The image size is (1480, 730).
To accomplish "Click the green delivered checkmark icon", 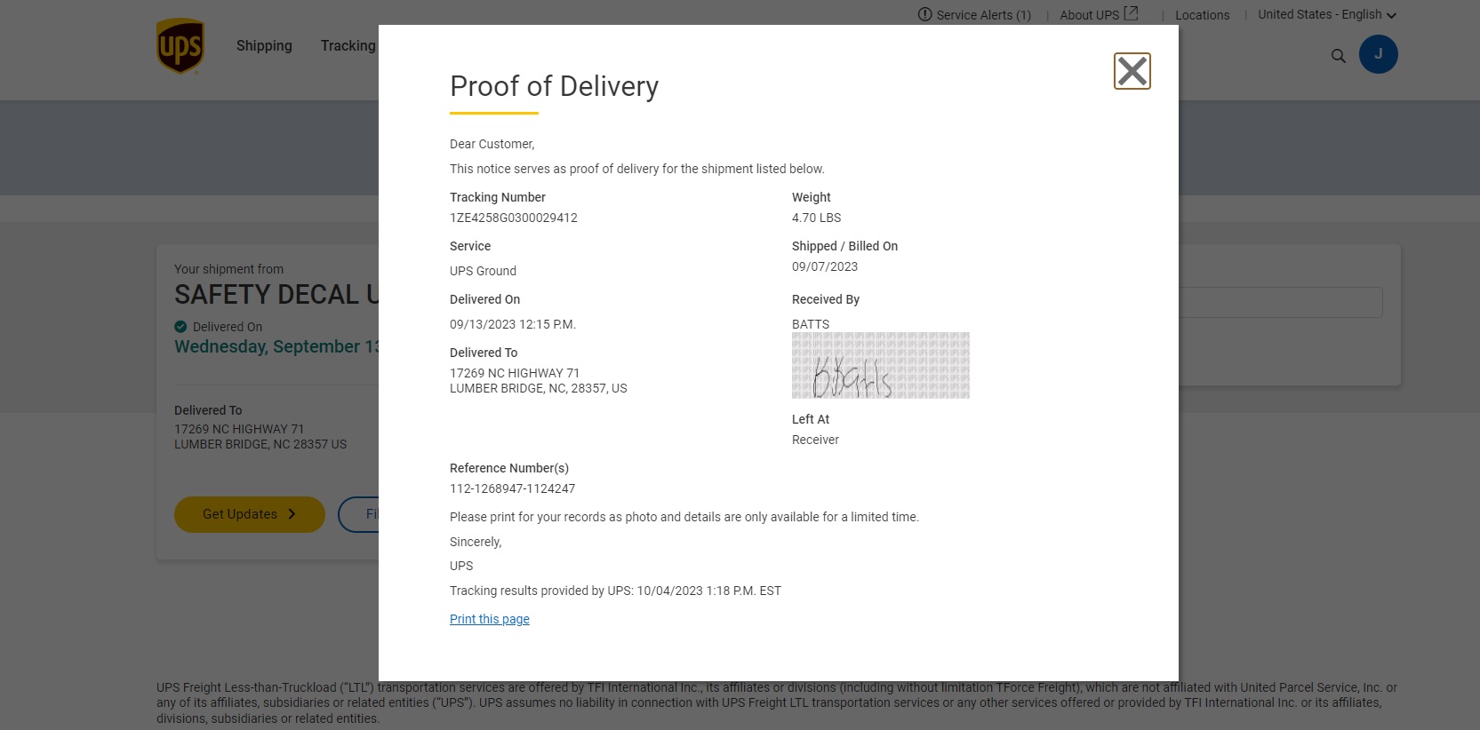I will (180, 327).
